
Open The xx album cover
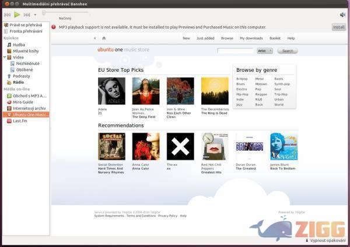pos(180,147)
